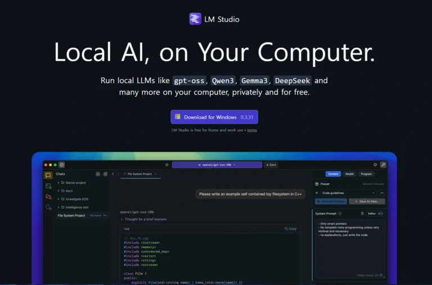Click the System Prompt help icon
This screenshot has width=432, height=285.
(340, 214)
